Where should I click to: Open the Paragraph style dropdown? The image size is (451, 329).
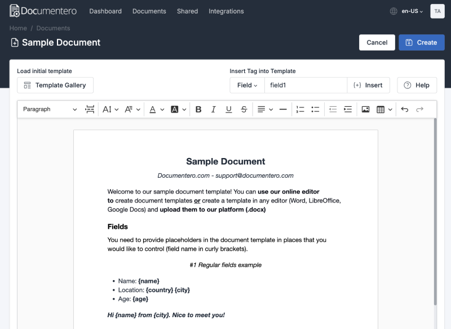click(48, 109)
